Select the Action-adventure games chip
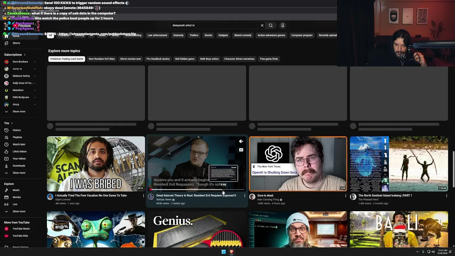The width and height of the screenshot is (455, 256). click(271, 35)
